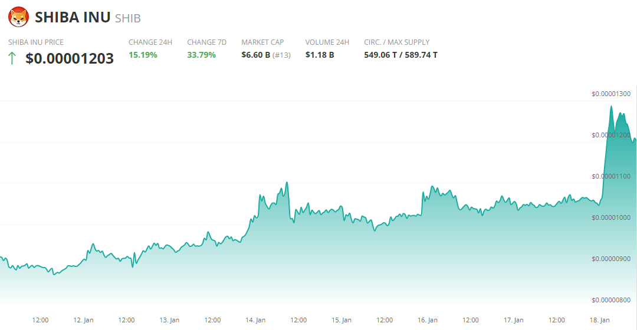The width and height of the screenshot is (637, 330).
Task: Click the $0.00000800 price axis label
Action: point(611,300)
